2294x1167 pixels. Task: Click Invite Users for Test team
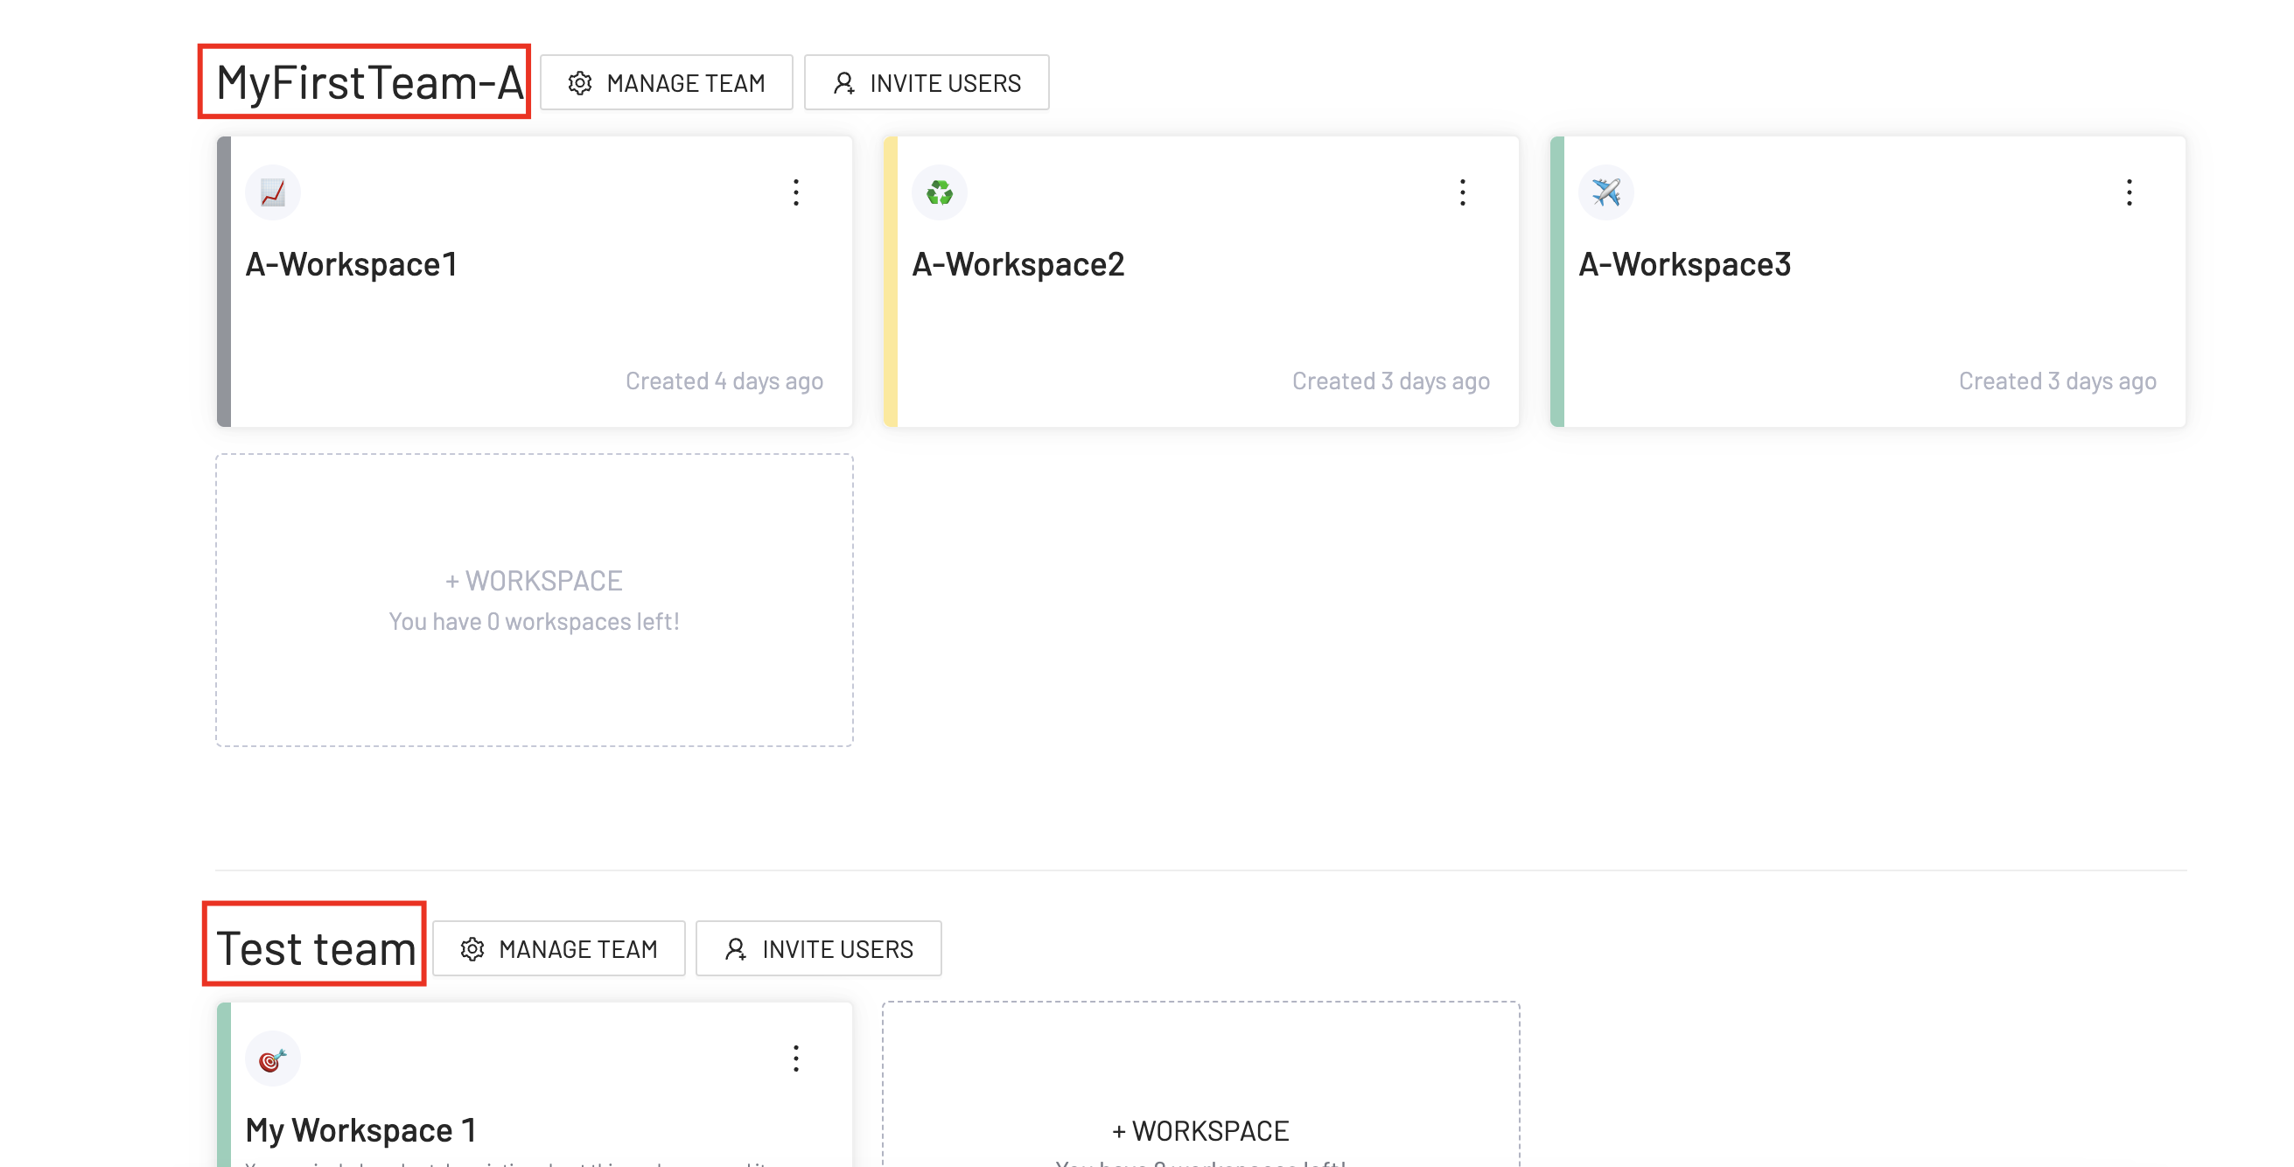(x=818, y=949)
